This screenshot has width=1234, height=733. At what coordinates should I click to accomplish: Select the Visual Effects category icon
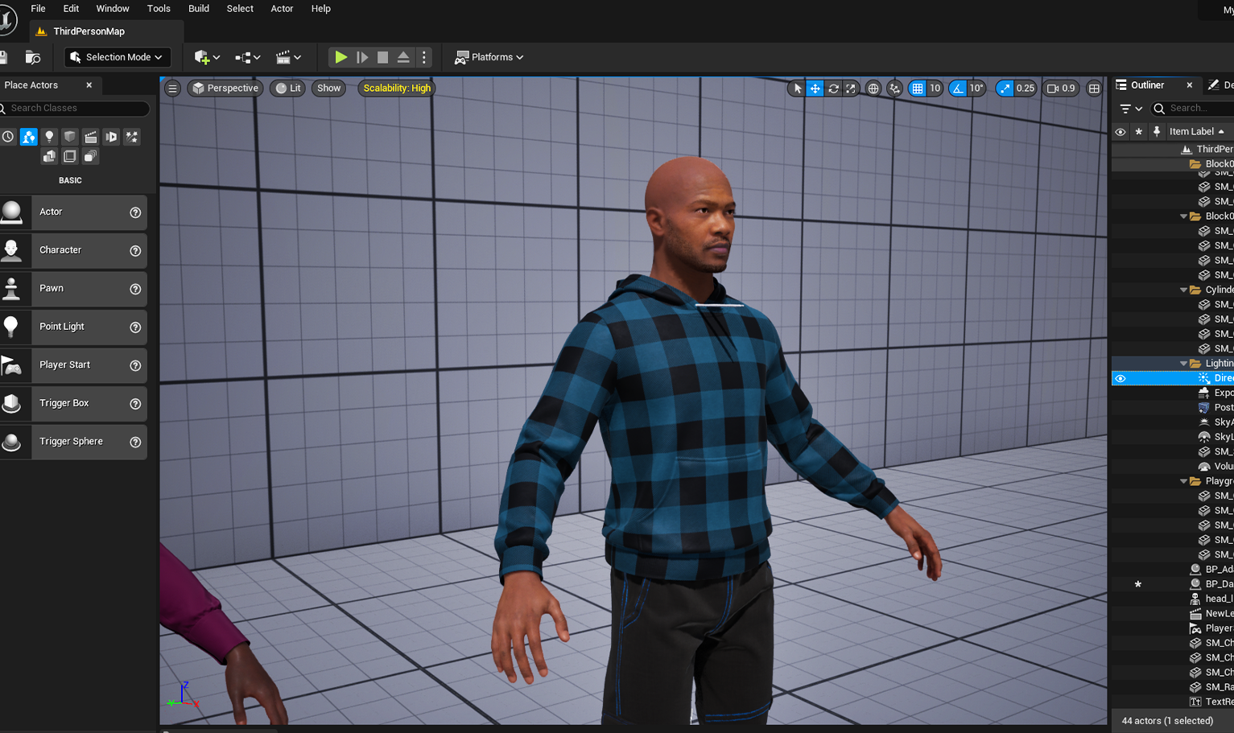tap(132, 137)
